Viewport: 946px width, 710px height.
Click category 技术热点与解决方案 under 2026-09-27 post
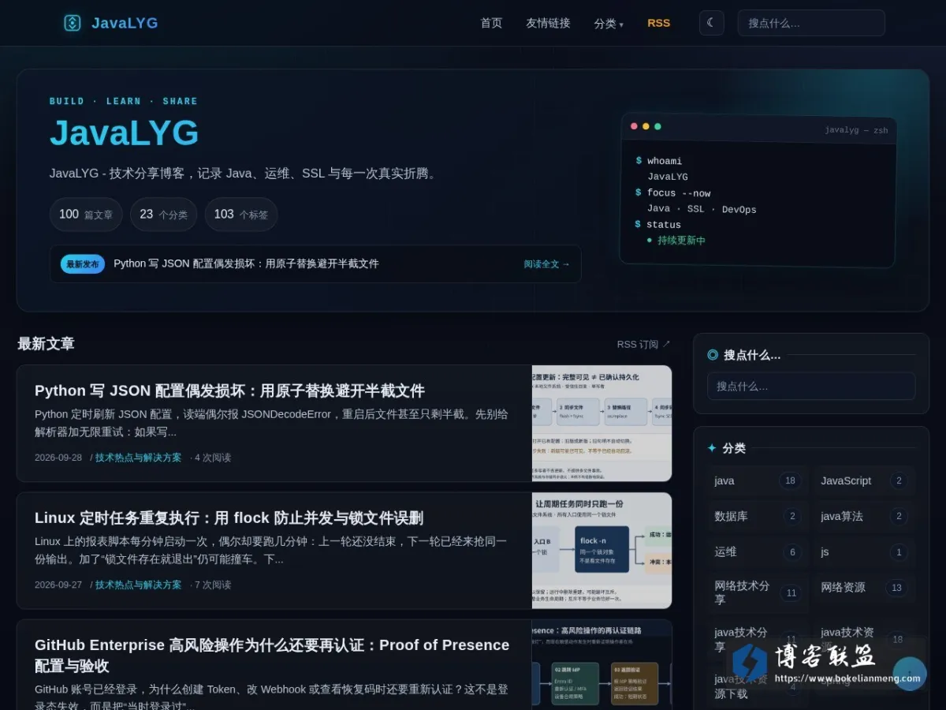pos(138,585)
